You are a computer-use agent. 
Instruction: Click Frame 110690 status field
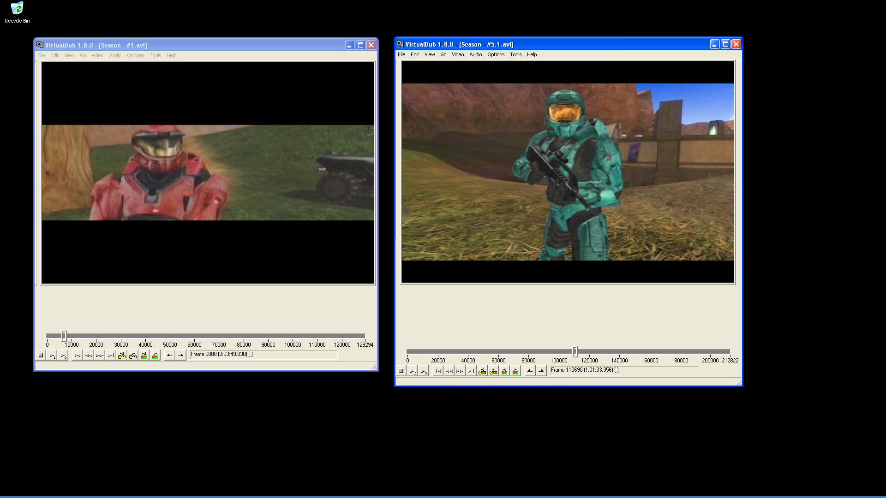(x=624, y=370)
